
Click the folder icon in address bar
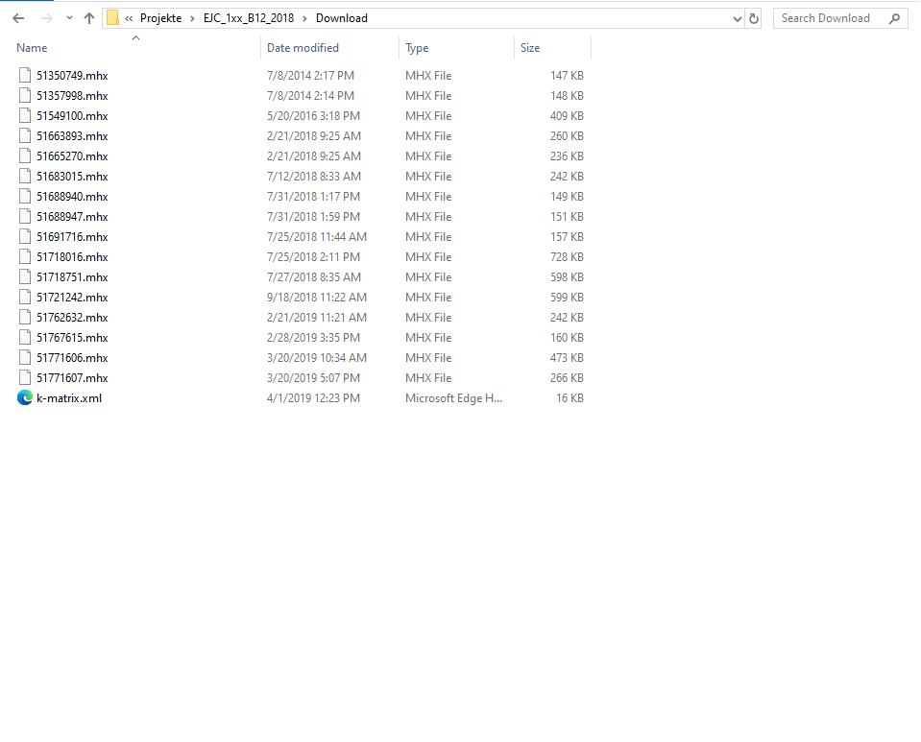point(112,18)
